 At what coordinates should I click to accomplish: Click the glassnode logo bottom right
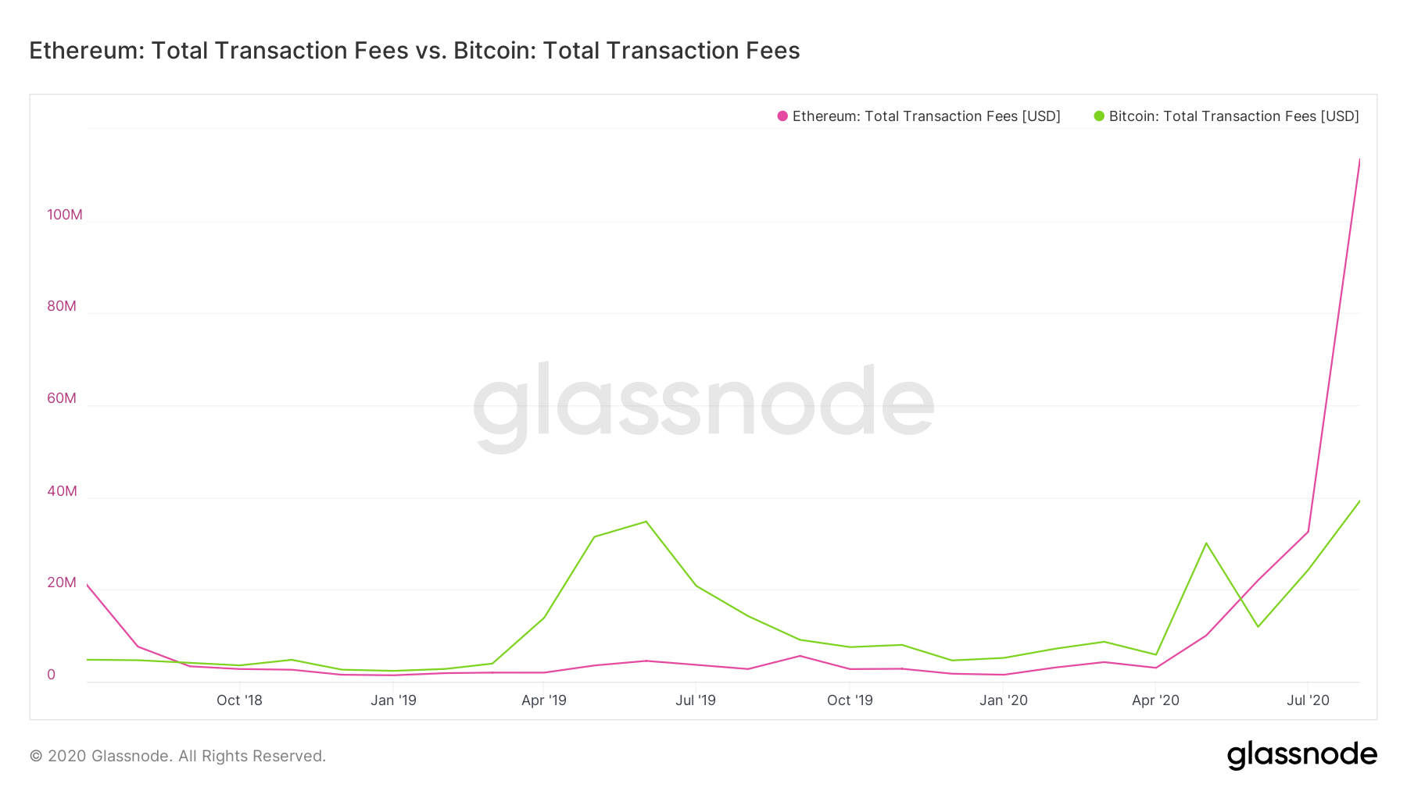pyautogui.click(x=1301, y=755)
